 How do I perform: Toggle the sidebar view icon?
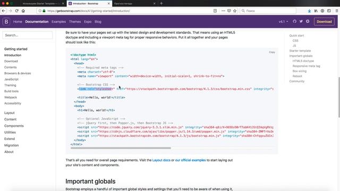click(x=329, y=11)
